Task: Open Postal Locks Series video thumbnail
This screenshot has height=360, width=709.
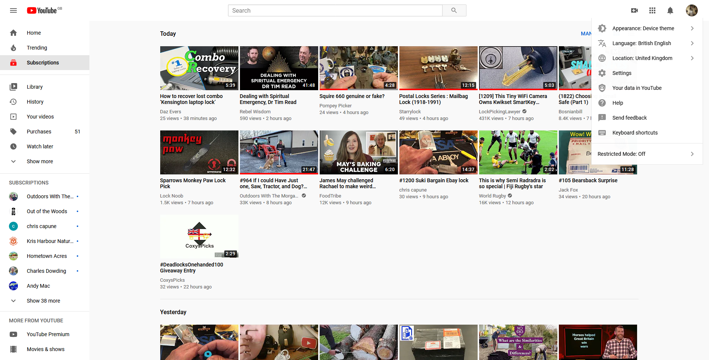Action: click(439, 68)
